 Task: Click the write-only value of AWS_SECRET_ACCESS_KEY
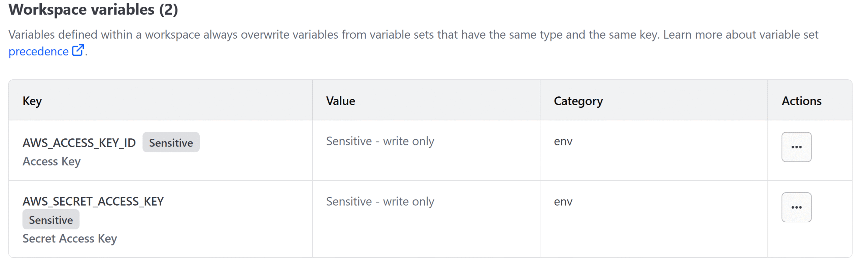coord(380,202)
